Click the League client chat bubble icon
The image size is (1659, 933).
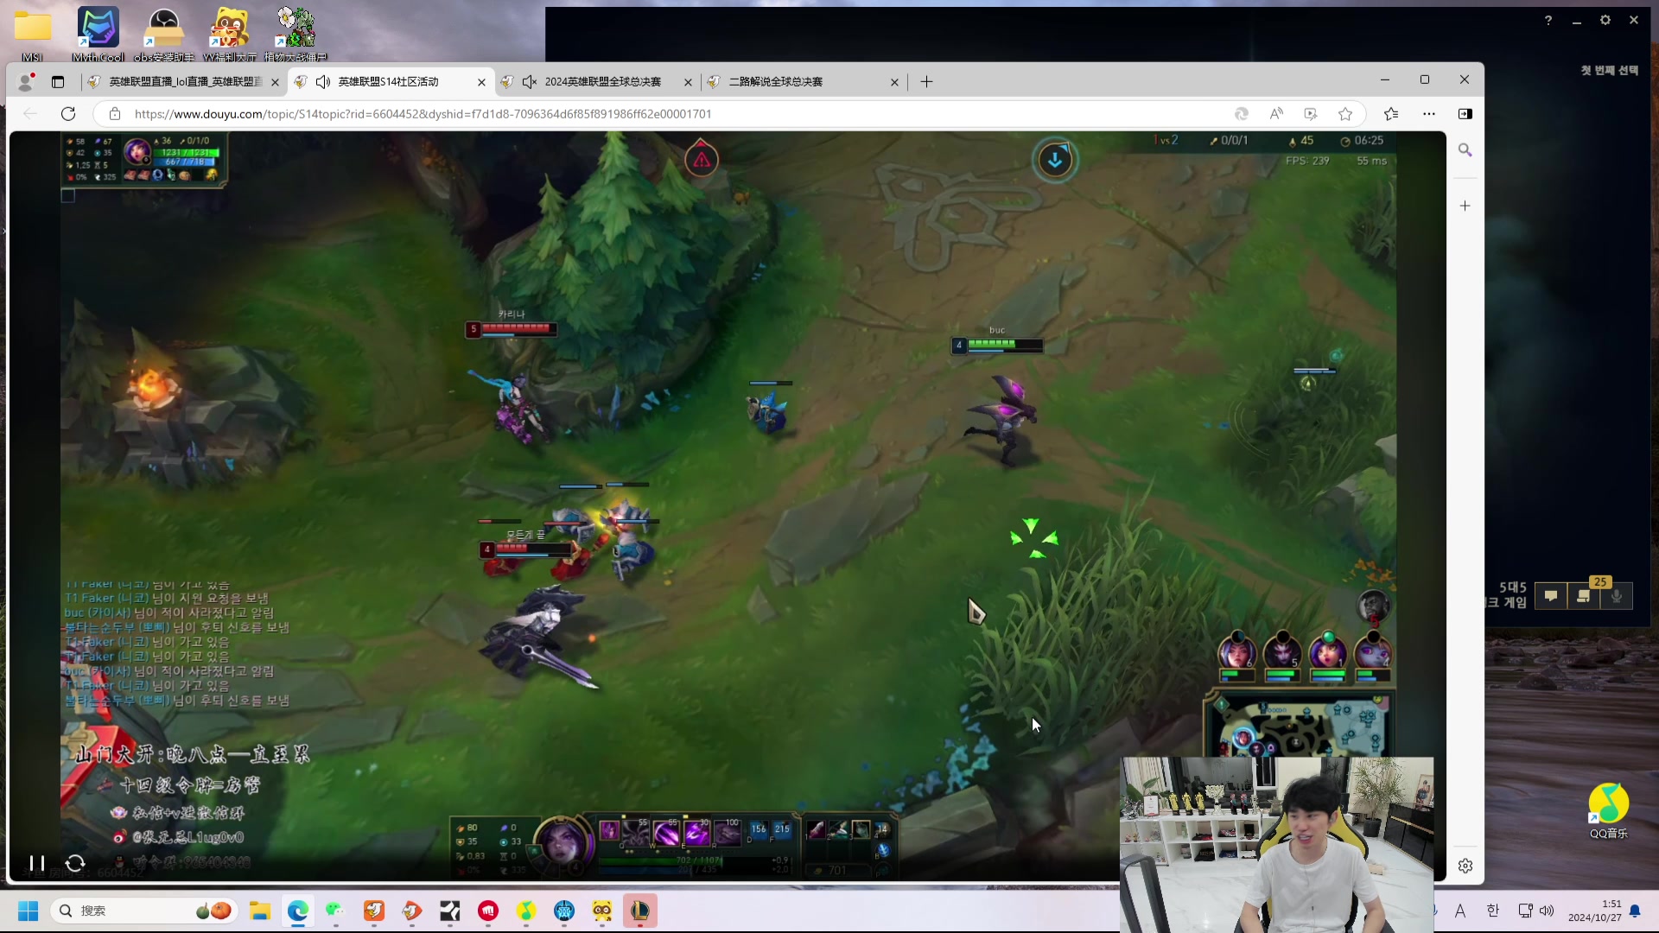pyautogui.click(x=1551, y=595)
